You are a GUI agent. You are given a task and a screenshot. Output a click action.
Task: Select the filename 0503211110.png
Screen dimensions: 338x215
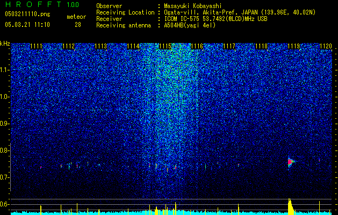27,14
